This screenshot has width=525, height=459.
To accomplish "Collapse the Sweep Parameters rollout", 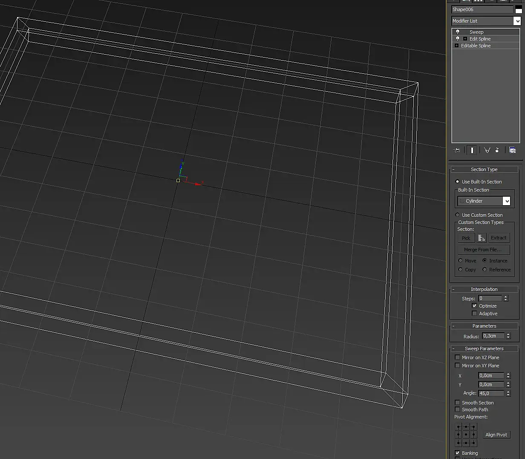I will [484, 349].
